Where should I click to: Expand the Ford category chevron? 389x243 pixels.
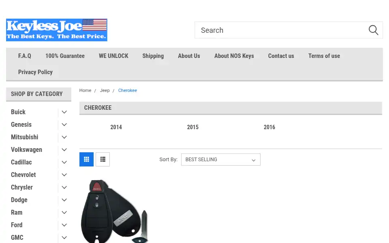pos(64,225)
